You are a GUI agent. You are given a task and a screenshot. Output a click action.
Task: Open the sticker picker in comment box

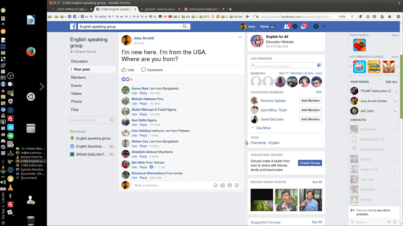click(x=237, y=186)
